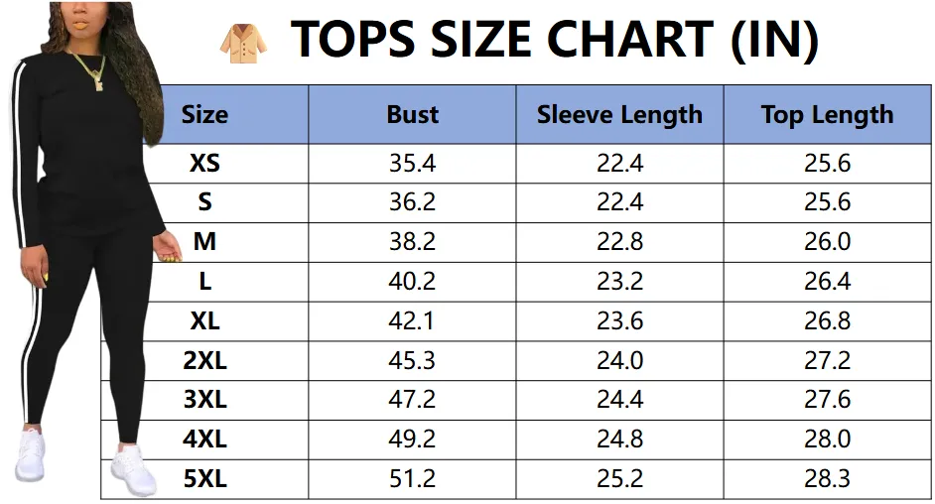Select the 3XL size row label
The image size is (935, 504).
204,400
